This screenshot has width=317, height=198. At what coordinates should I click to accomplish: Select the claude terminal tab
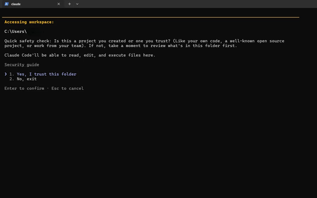tap(32, 4)
